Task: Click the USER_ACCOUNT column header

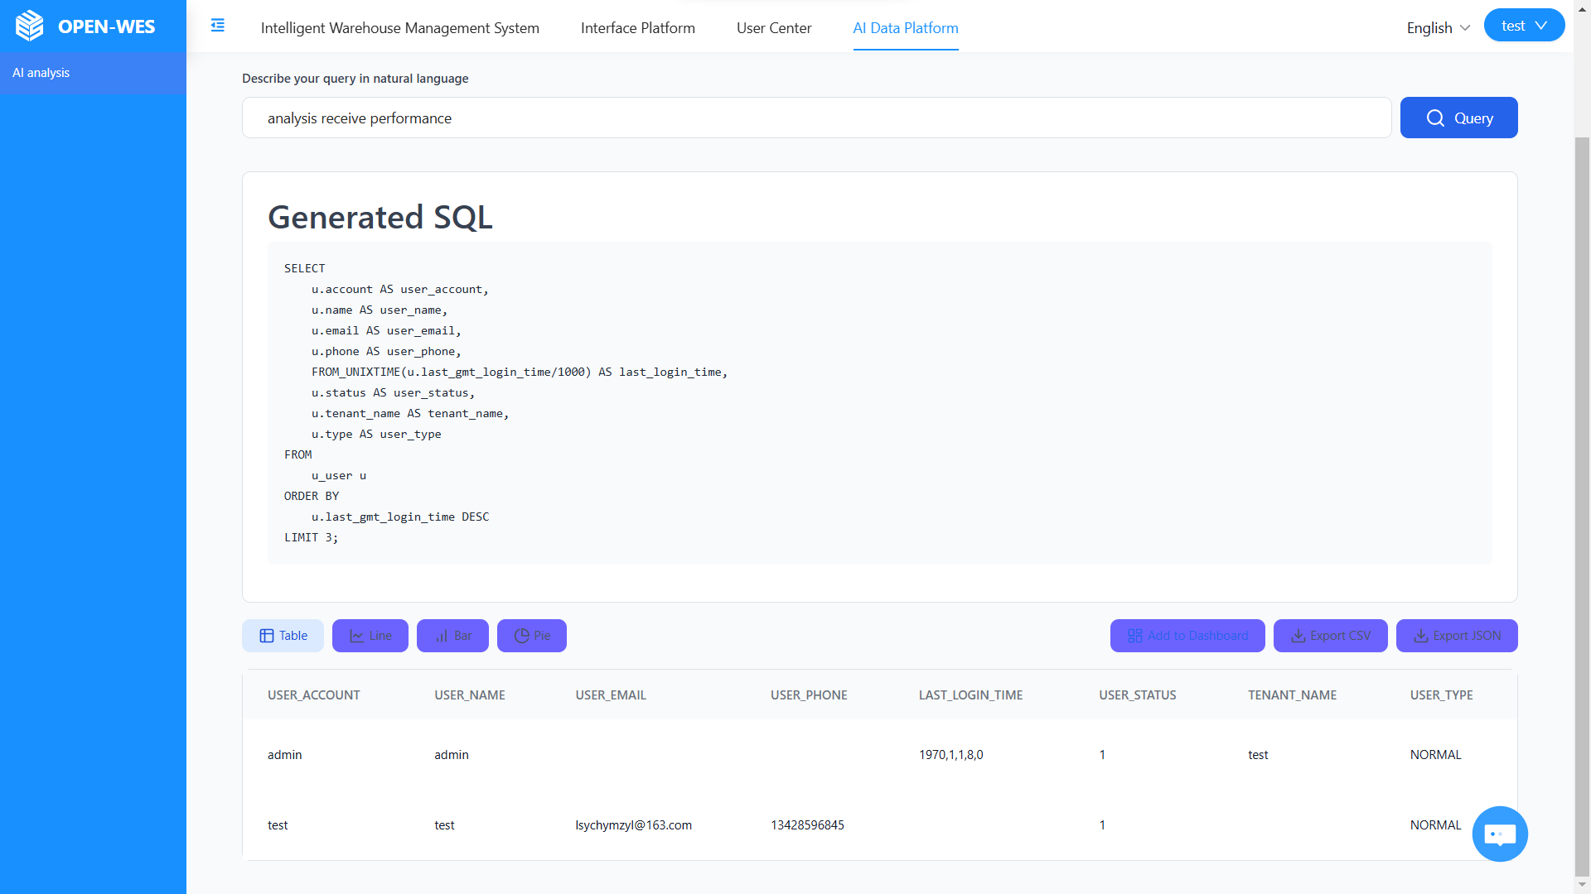Action: point(314,695)
